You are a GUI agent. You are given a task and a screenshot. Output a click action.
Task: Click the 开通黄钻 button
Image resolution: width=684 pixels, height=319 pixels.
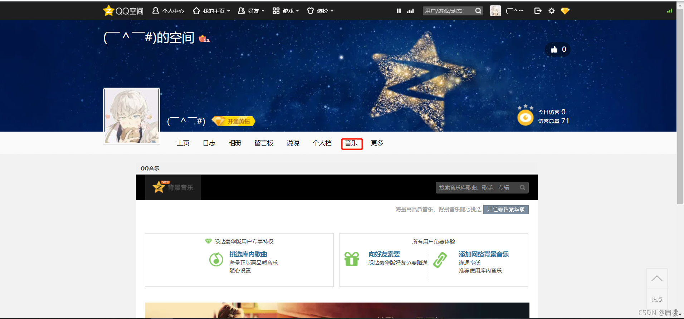coord(233,121)
